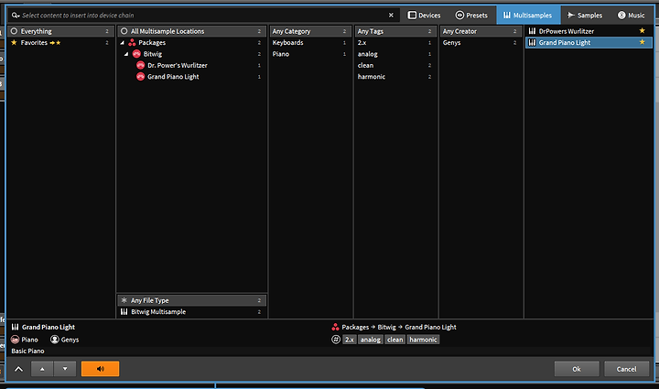Collapse the info pane with chevron
659x389 pixels.
pyautogui.click(x=18, y=369)
